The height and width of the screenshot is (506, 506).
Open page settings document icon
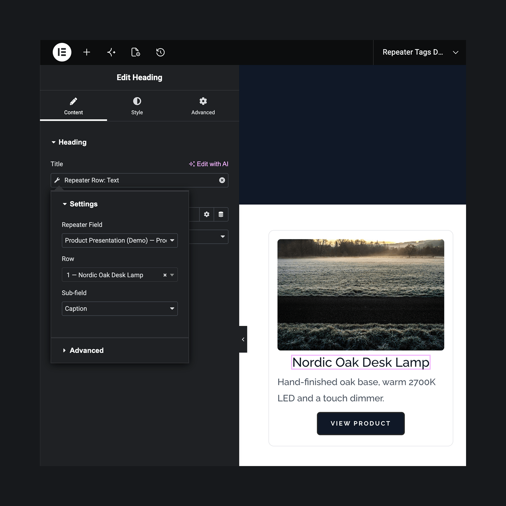[135, 52]
